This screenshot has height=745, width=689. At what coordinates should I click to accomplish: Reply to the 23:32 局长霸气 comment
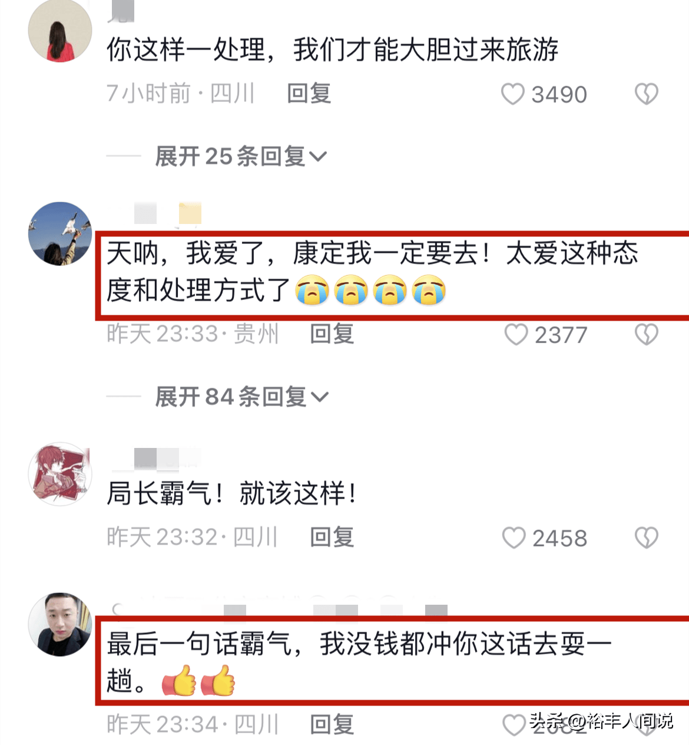coord(332,537)
